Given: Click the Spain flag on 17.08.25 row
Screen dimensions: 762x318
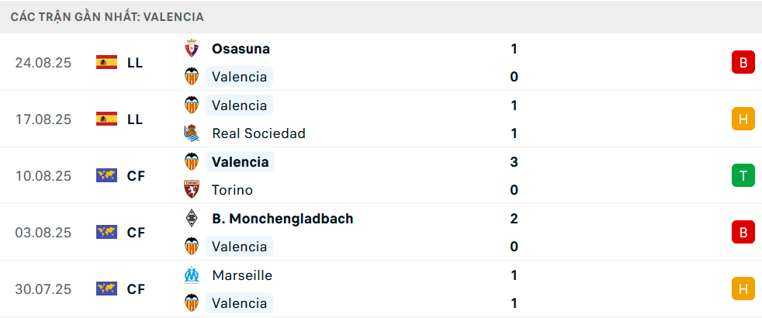Looking at the screenshot, I should 106,119.
